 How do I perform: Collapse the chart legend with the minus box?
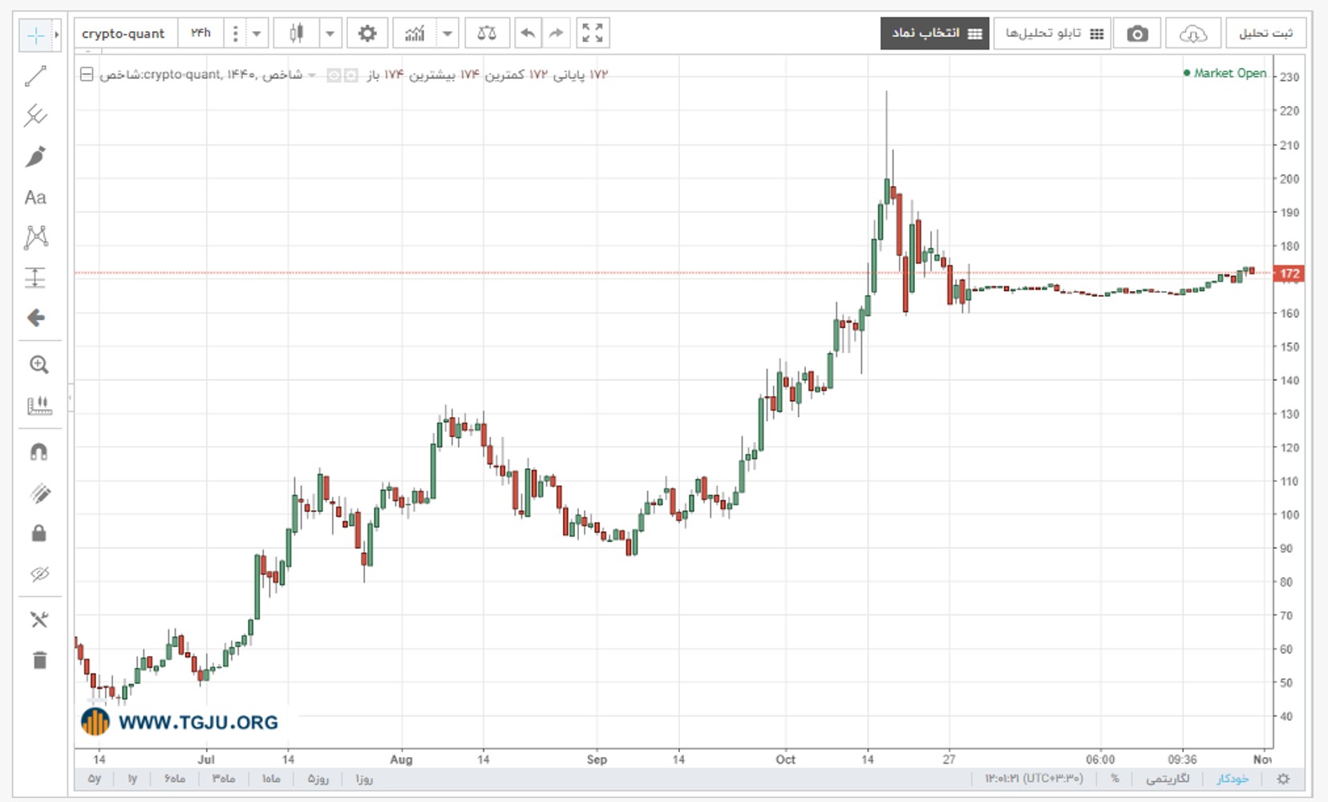click(x=87, y=75)
